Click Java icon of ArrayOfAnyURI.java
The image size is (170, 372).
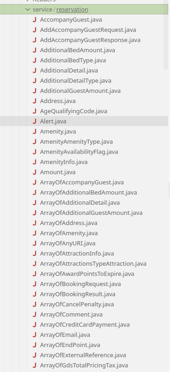pyautogui.click(x=35, y=244)
